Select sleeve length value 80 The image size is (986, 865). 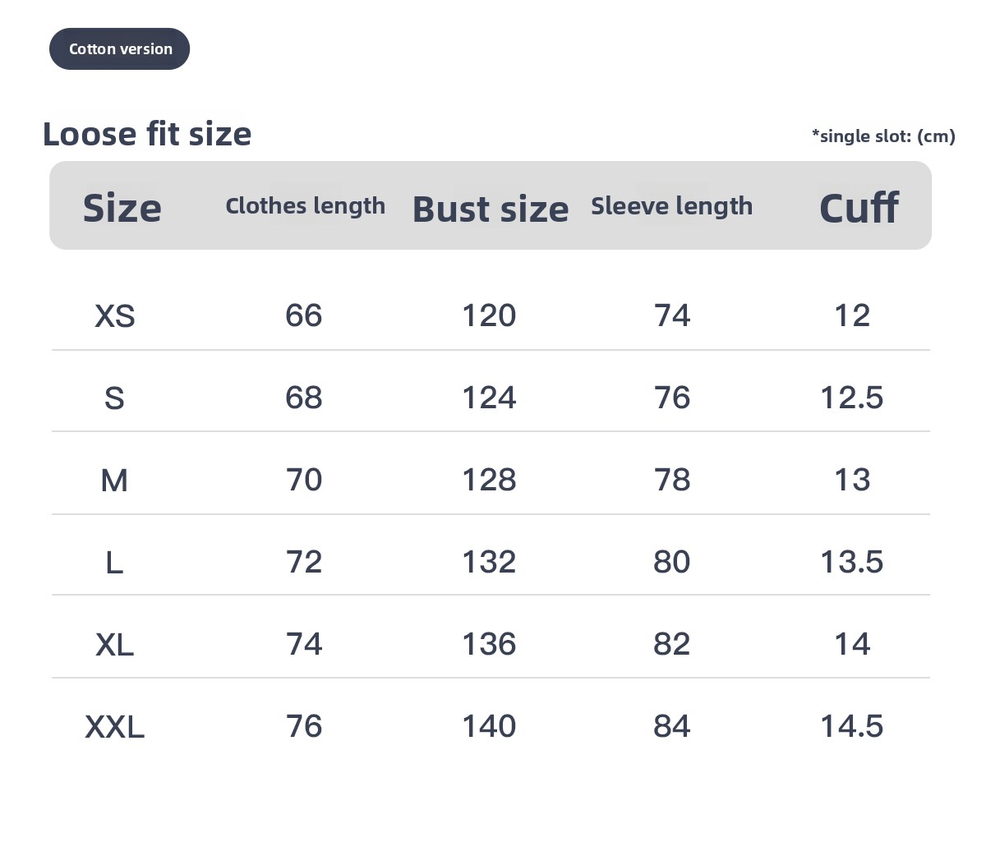pyautogui.click(x=671, y=562)
